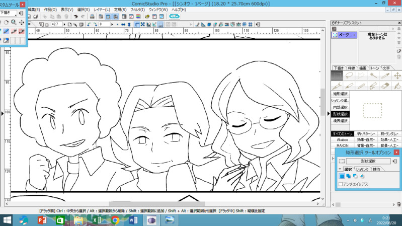Image resolution: width=402 pixels, height=226 pixels.
Task: Open the レイヤー(L) menu
Action: pos(102,10)
